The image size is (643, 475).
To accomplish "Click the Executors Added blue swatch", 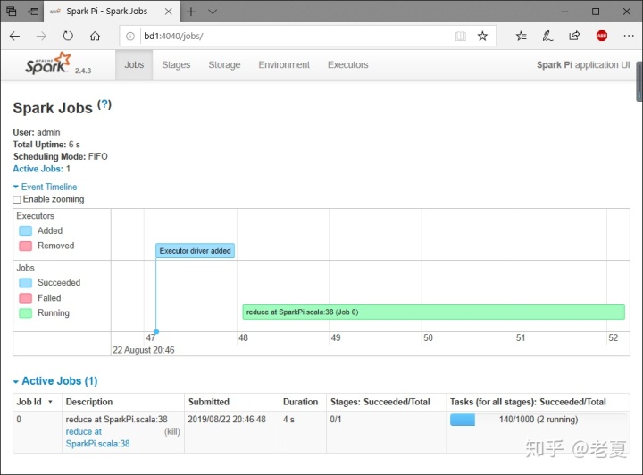I will [x=25, y=230].
